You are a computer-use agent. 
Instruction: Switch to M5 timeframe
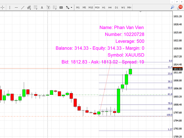[84, 8]
